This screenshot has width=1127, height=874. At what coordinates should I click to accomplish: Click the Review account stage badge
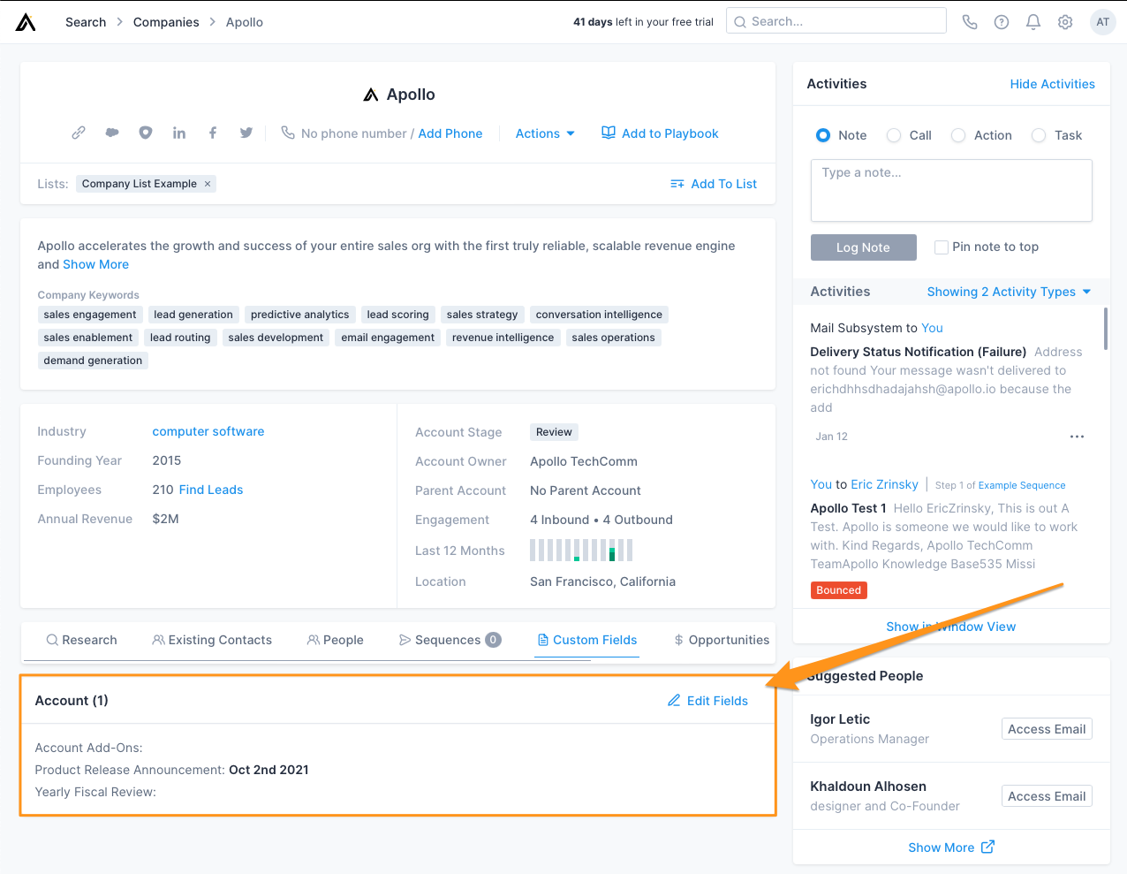[554, 432]
